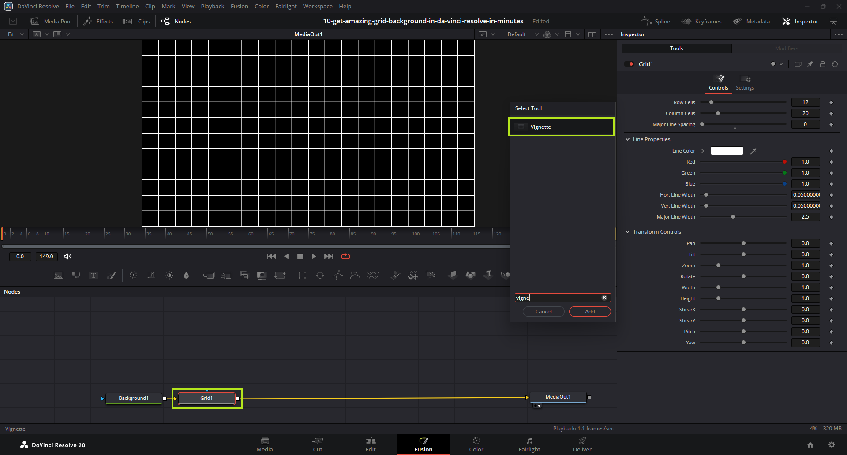
Task: Click the Paint brush tool icon
Action: click(x=112, y=276)
